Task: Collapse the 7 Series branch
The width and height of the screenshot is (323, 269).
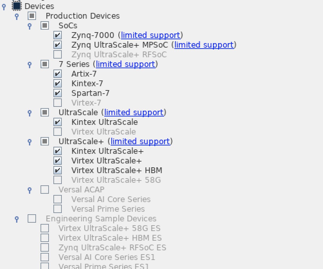Action: click(29, 65)
